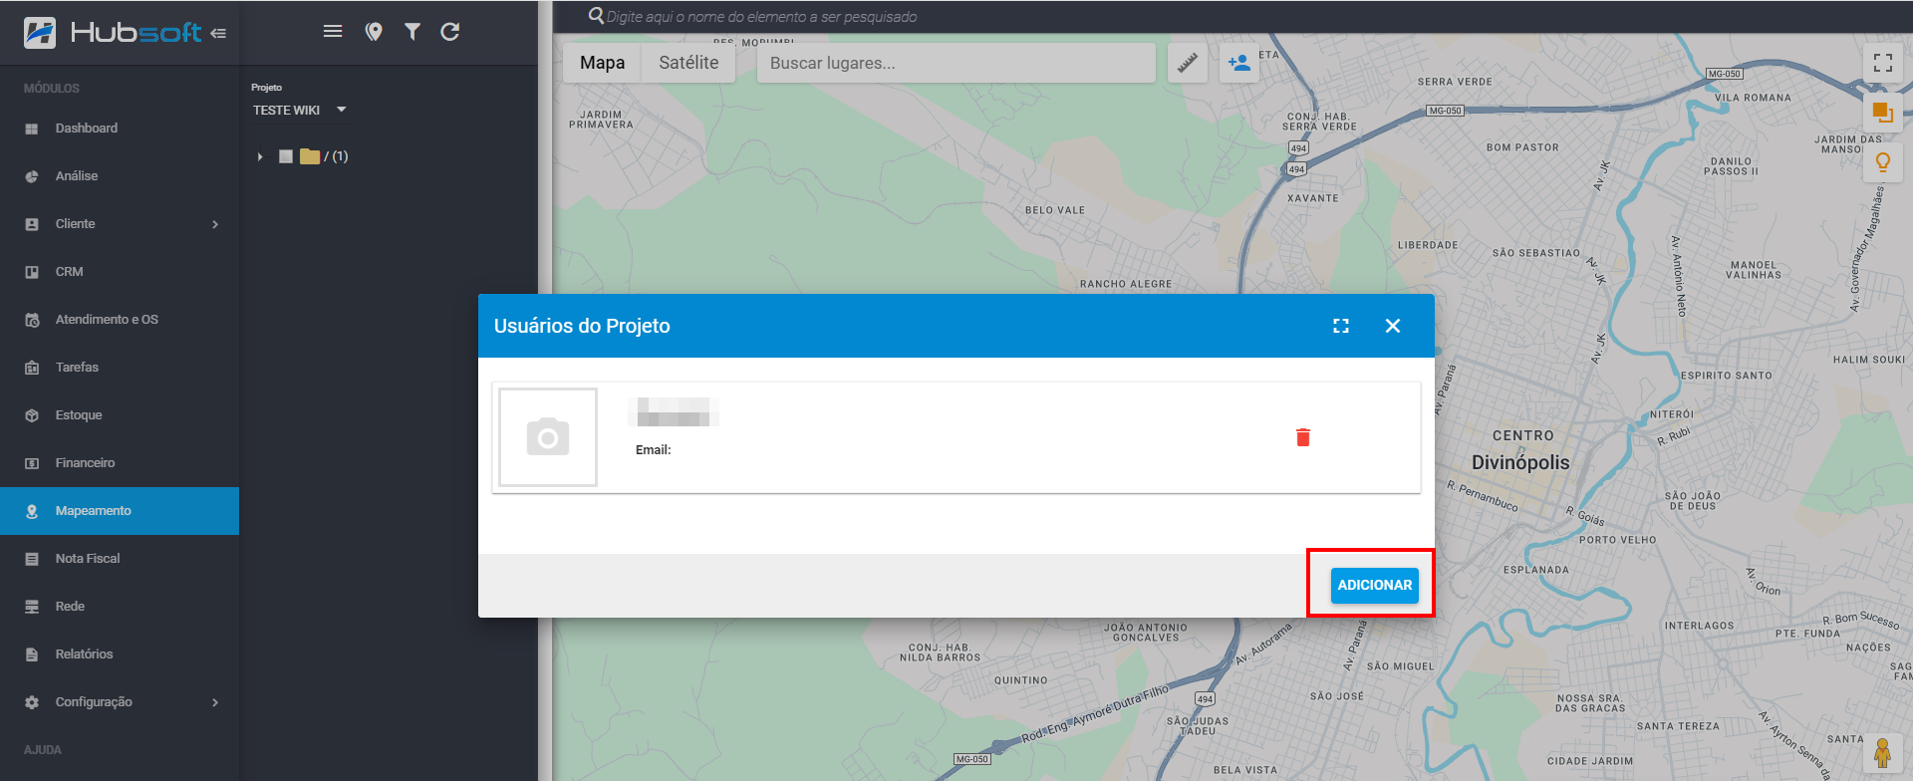Refresh the project tree
This screenshot has height=781, width=1913.
point(450,32)
